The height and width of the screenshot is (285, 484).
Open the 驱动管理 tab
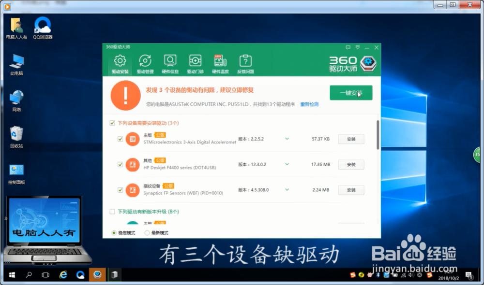point(145,64)
